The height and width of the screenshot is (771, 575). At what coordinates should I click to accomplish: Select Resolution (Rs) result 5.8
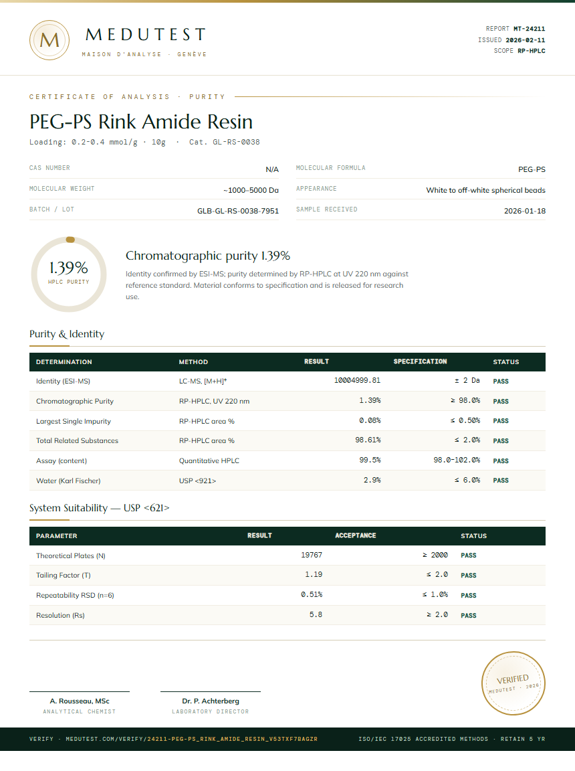pos(316,614)
